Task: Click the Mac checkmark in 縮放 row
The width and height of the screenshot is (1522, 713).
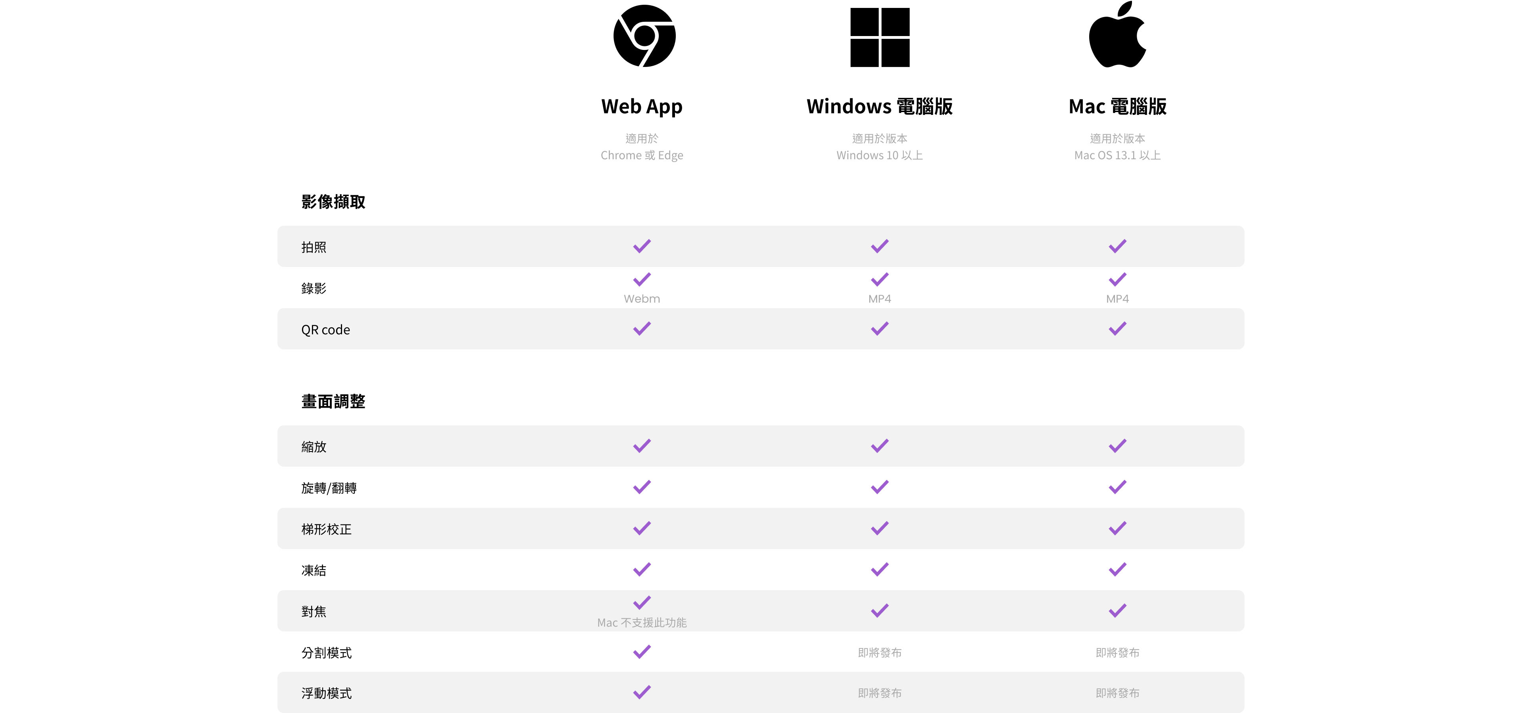Action: coord(1117,446)
